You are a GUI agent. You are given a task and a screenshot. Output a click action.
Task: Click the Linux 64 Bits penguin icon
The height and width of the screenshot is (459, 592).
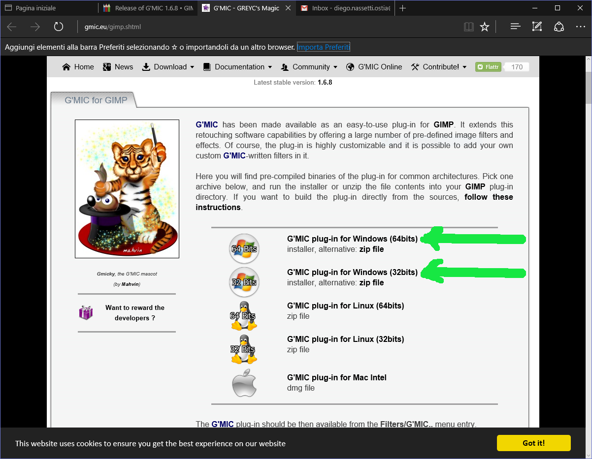click(244, 315)
